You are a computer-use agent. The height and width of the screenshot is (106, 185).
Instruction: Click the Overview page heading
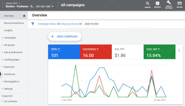point(39,15)
